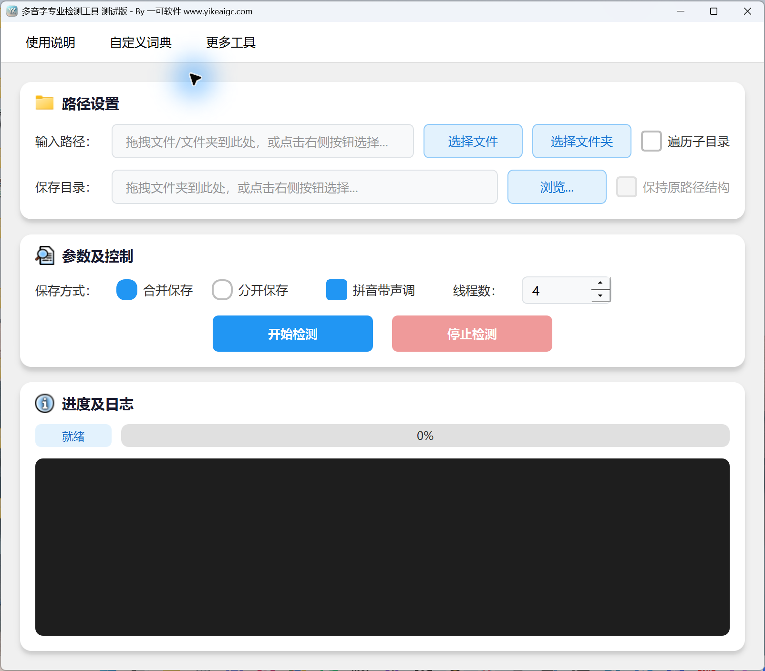The image size is (765, 671).
Task: Select the 分开保存 radio option
Action: (x=222, y=290)
